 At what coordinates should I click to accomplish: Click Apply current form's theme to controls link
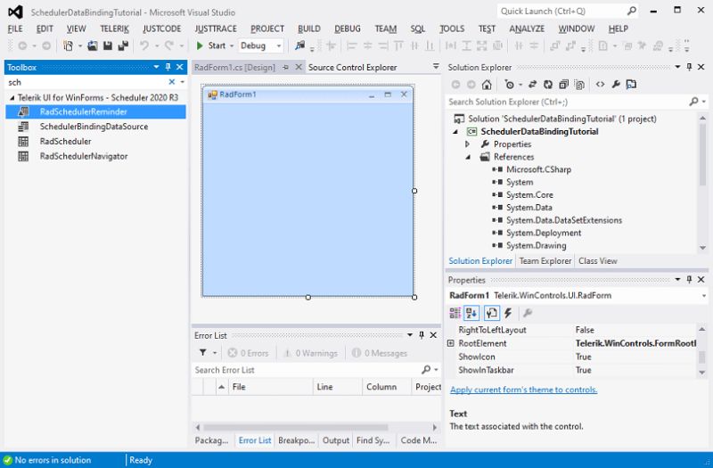(523, 390)
